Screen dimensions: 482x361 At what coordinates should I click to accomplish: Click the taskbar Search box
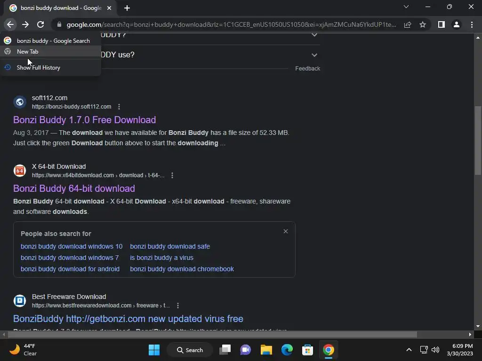[190, 350]
